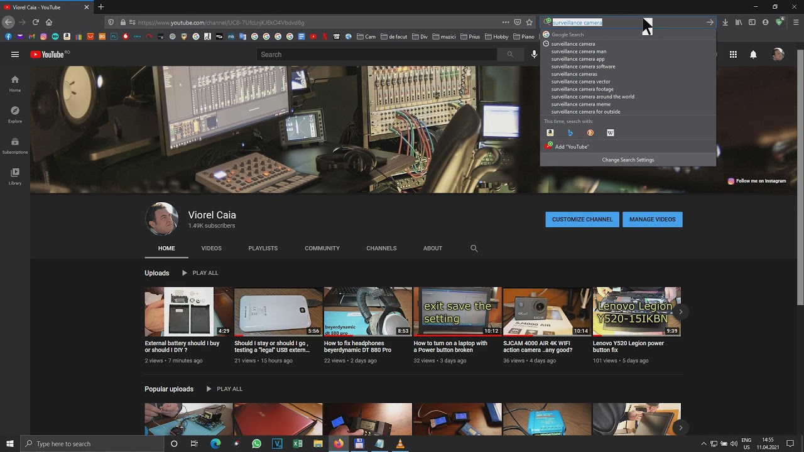Search this time with Wikipedia
Viewport: 804px width, 452px height.
(611, 132)
